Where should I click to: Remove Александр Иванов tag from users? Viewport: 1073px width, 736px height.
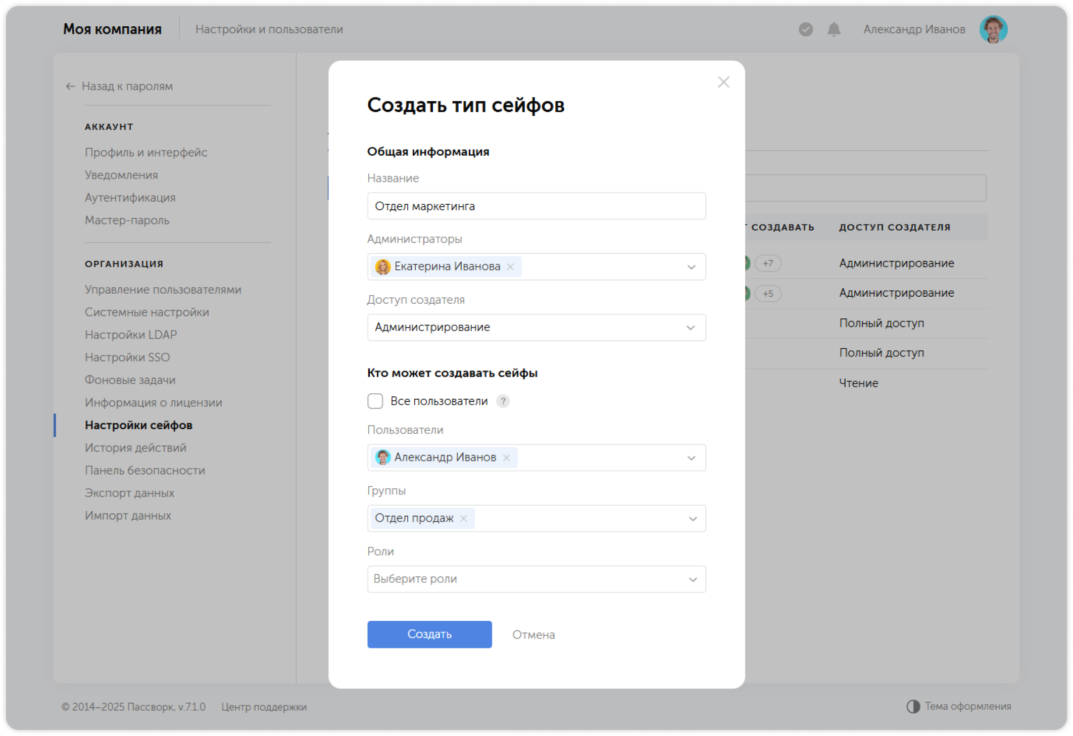coord(507,457)
